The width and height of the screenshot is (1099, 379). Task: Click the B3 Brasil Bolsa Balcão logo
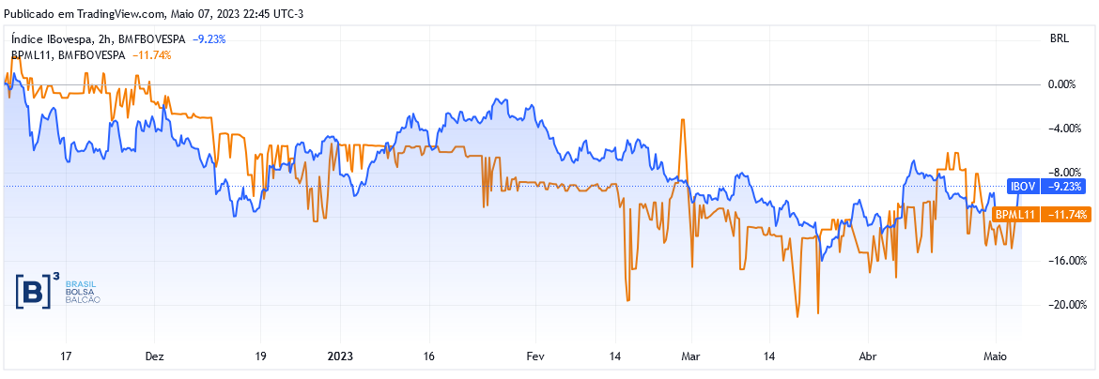[x=58, y=290]
